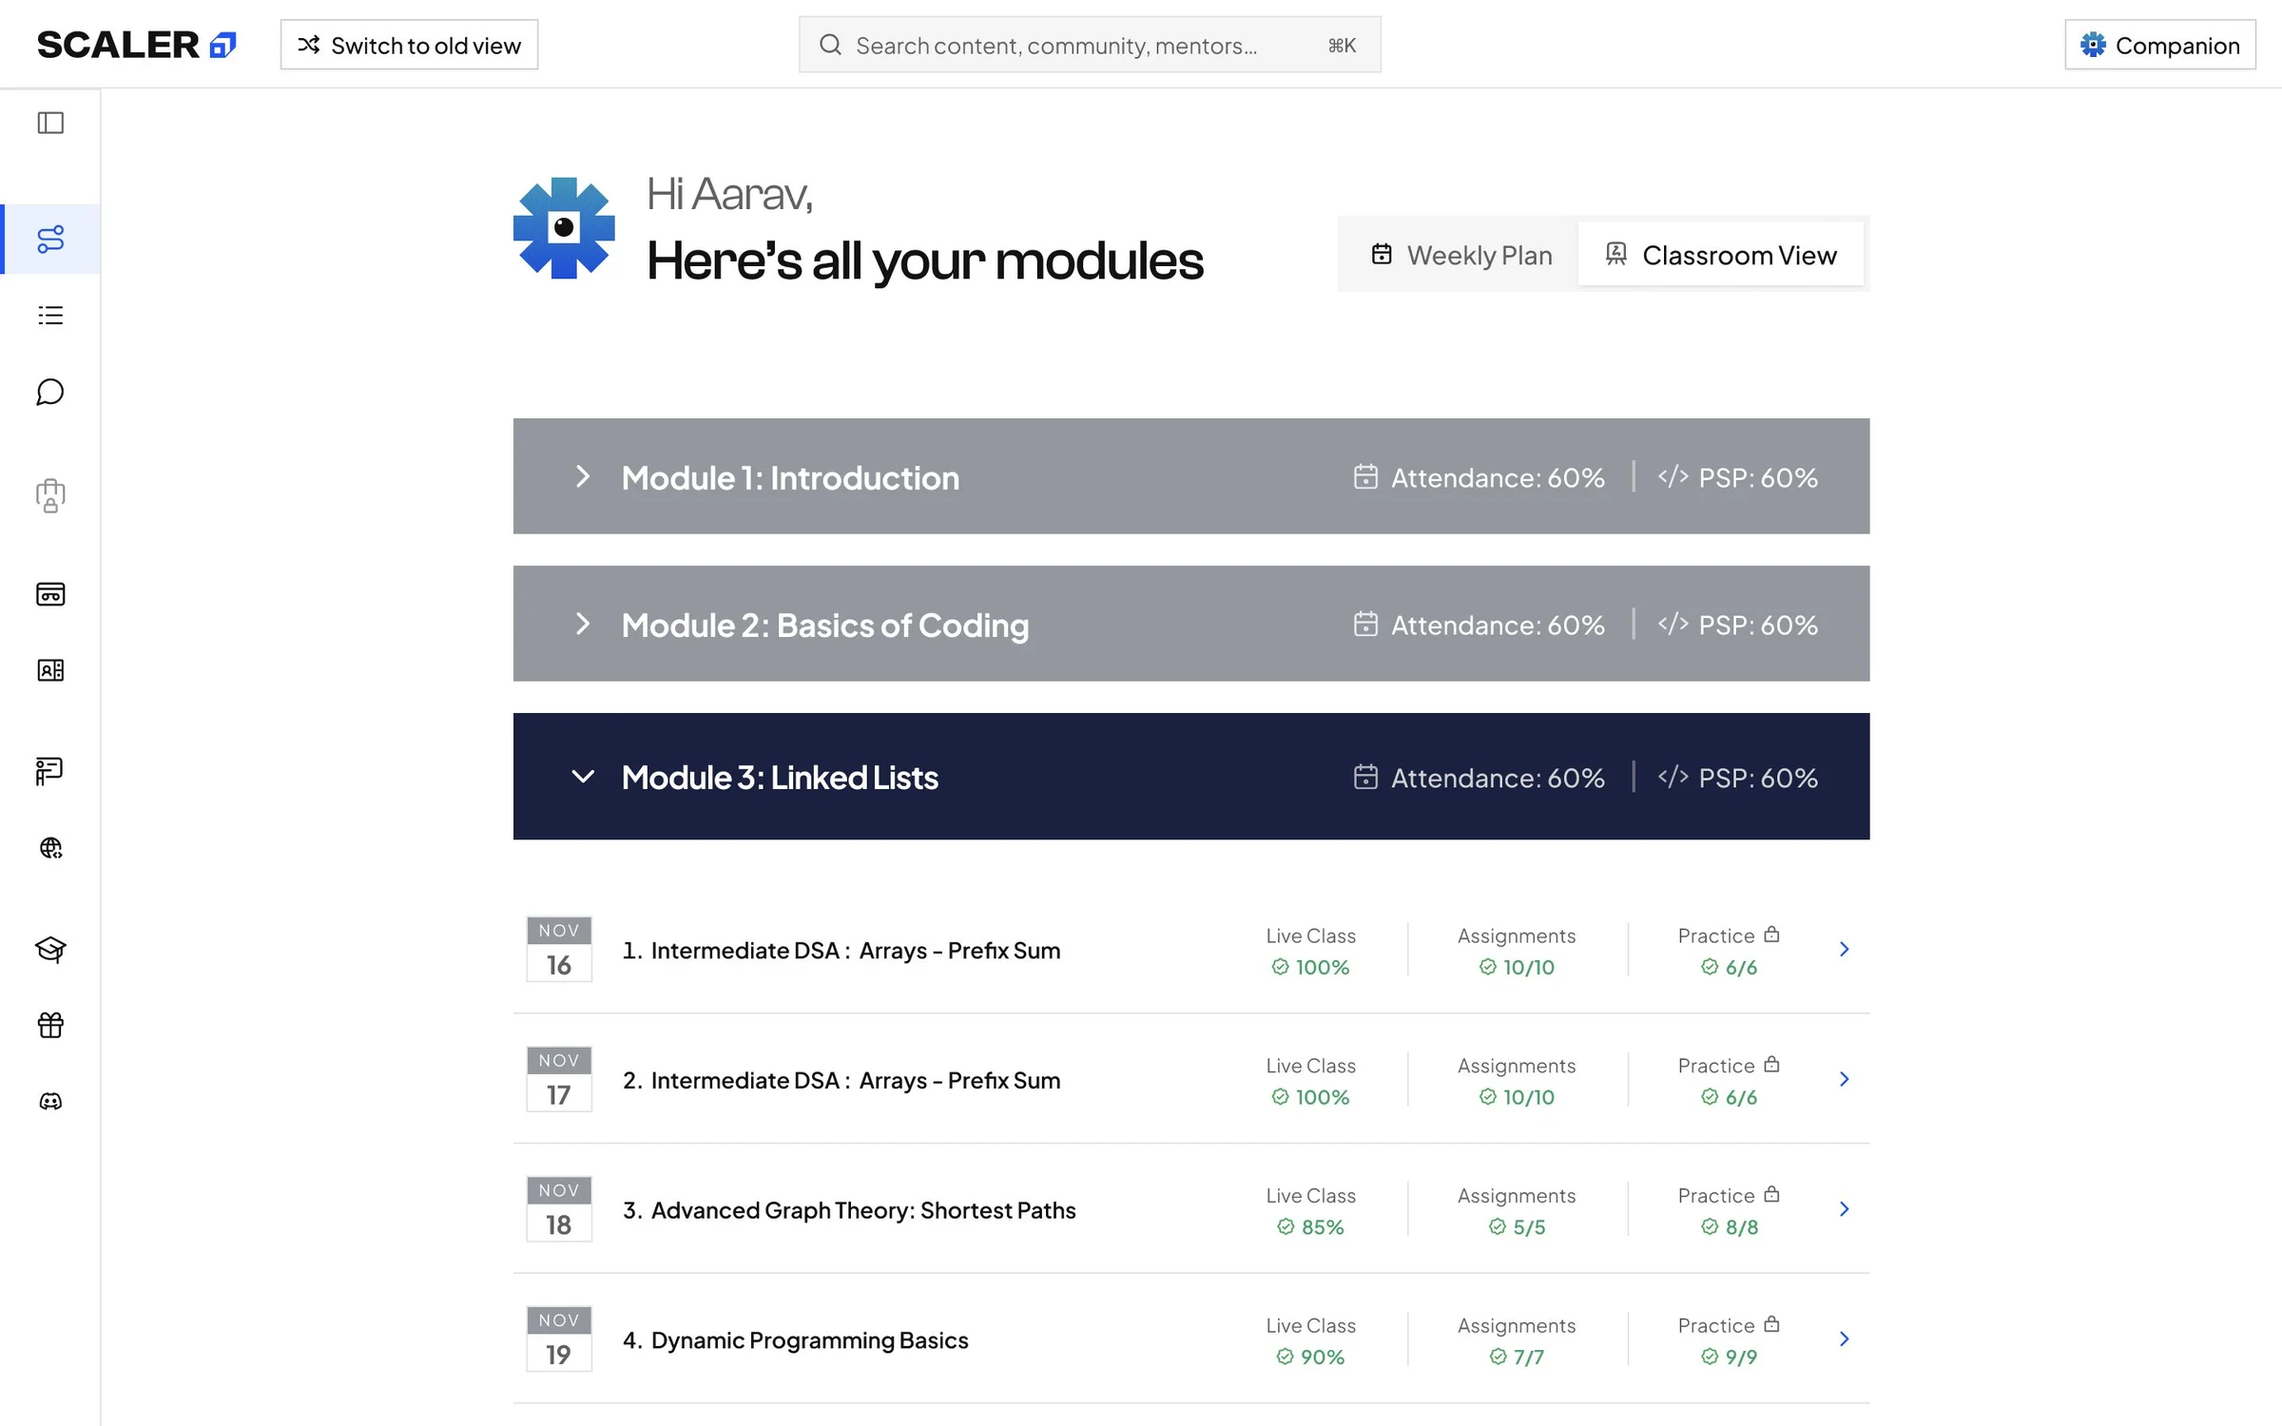Open the chat bubble icon in sidebar
This screenshot has width=2282, height=1426.
click(x=50, y=393)
